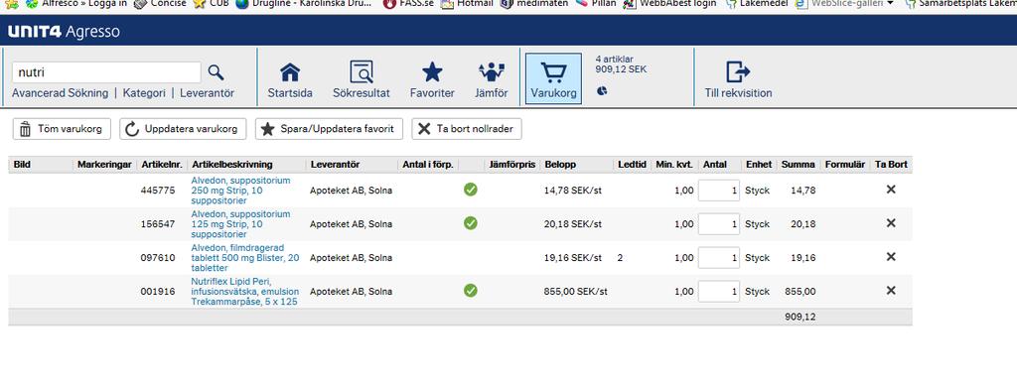Open Favoriter star icon
This screenshot has height=389, width=1017.
tap(432, 79)
